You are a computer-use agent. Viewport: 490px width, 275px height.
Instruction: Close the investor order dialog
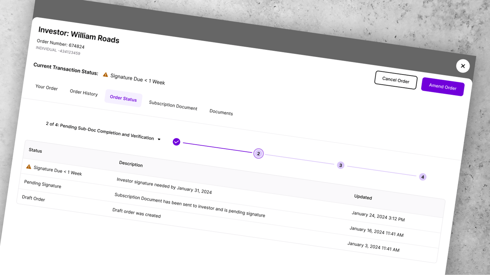pyautogui.click(x=463, y=66)
